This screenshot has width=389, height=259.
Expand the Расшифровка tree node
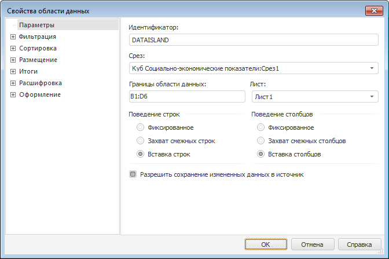click(x=13, y=83)
